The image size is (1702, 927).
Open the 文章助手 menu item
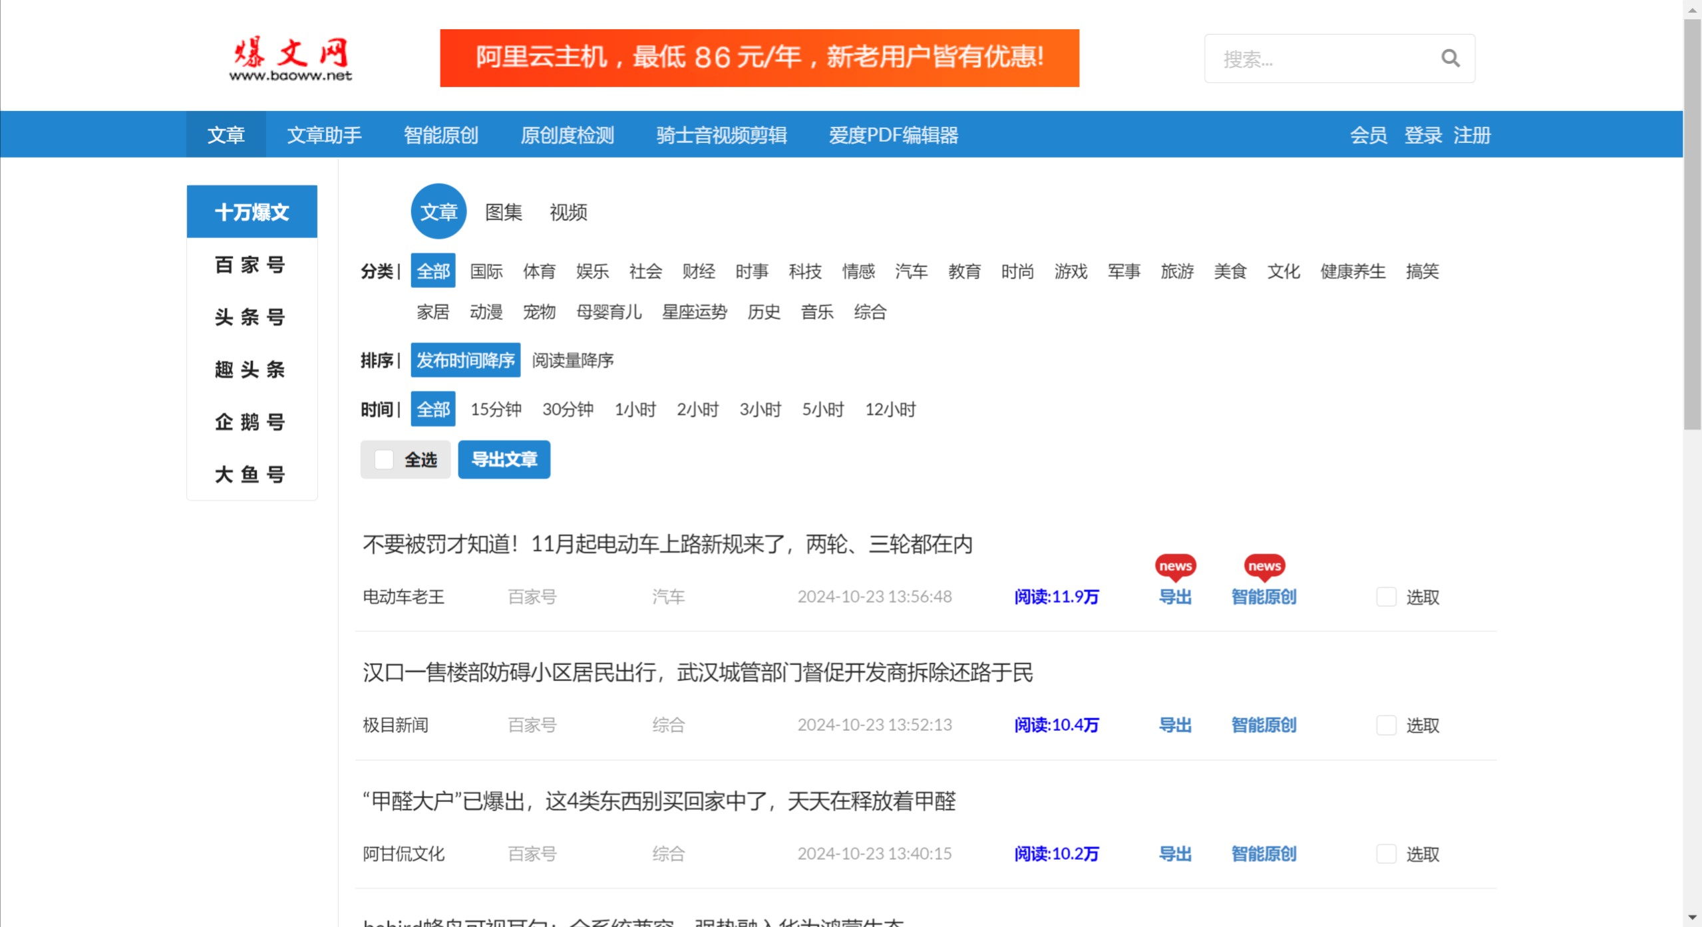coord(325,134)
